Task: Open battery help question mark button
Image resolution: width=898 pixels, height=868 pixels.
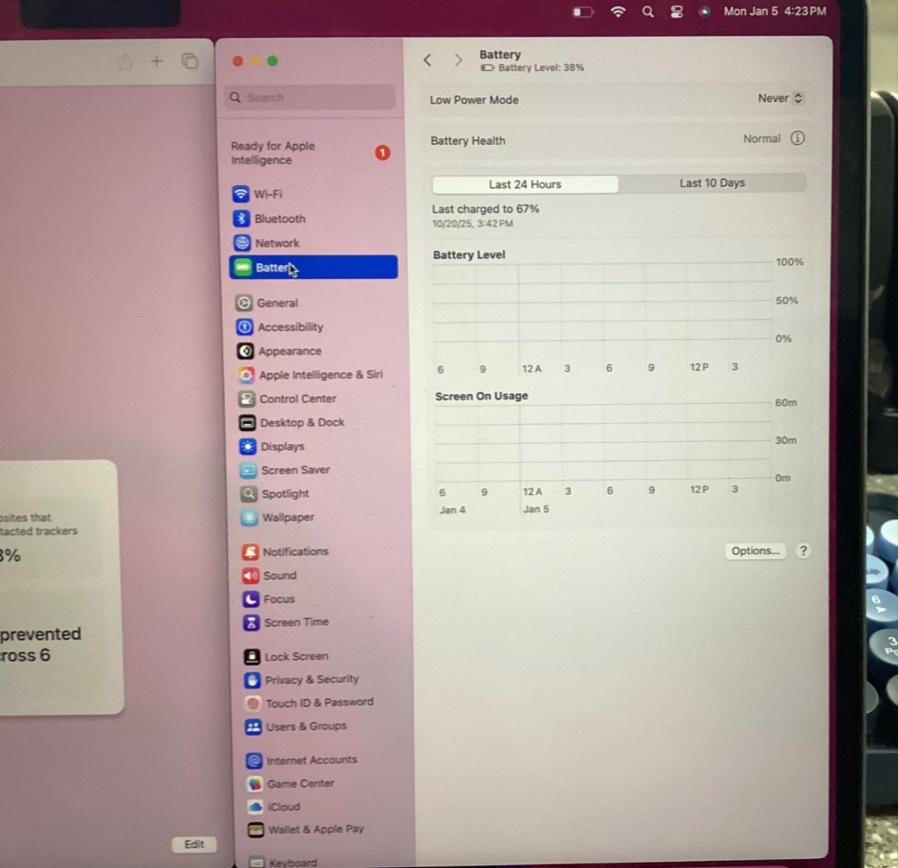Action: point(804,551)
